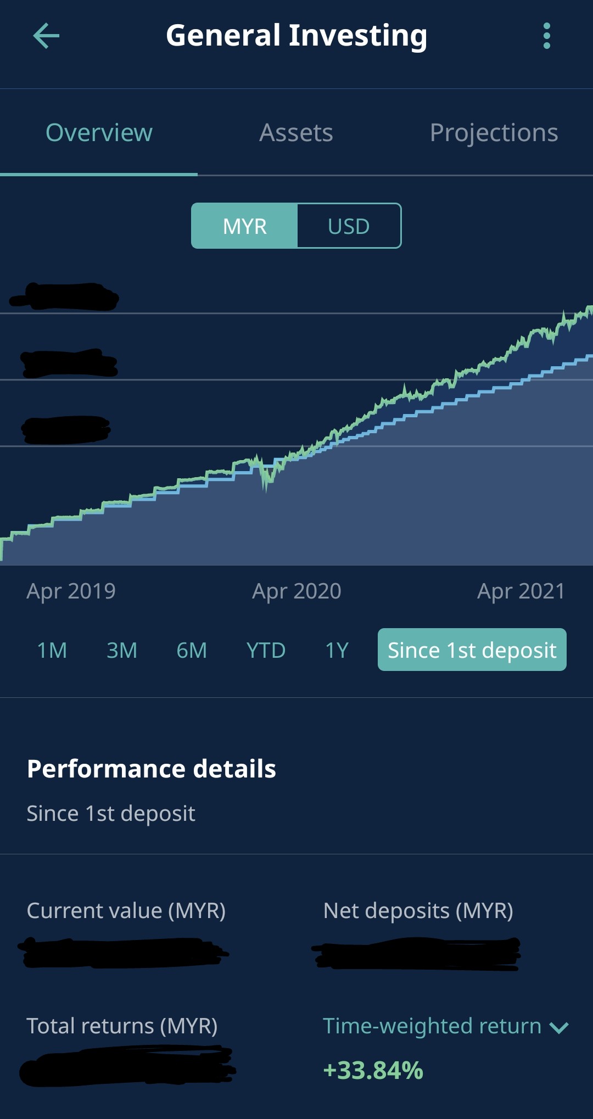The width and height of the screenshot is (593, 1119).
Task: Switch to the Projections tab
Action: pyautogui.click(x=494, y=132)
